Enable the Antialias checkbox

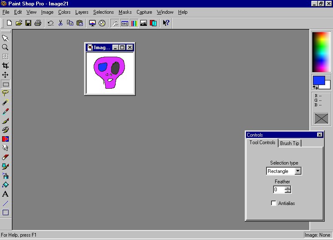coord(273,203)
